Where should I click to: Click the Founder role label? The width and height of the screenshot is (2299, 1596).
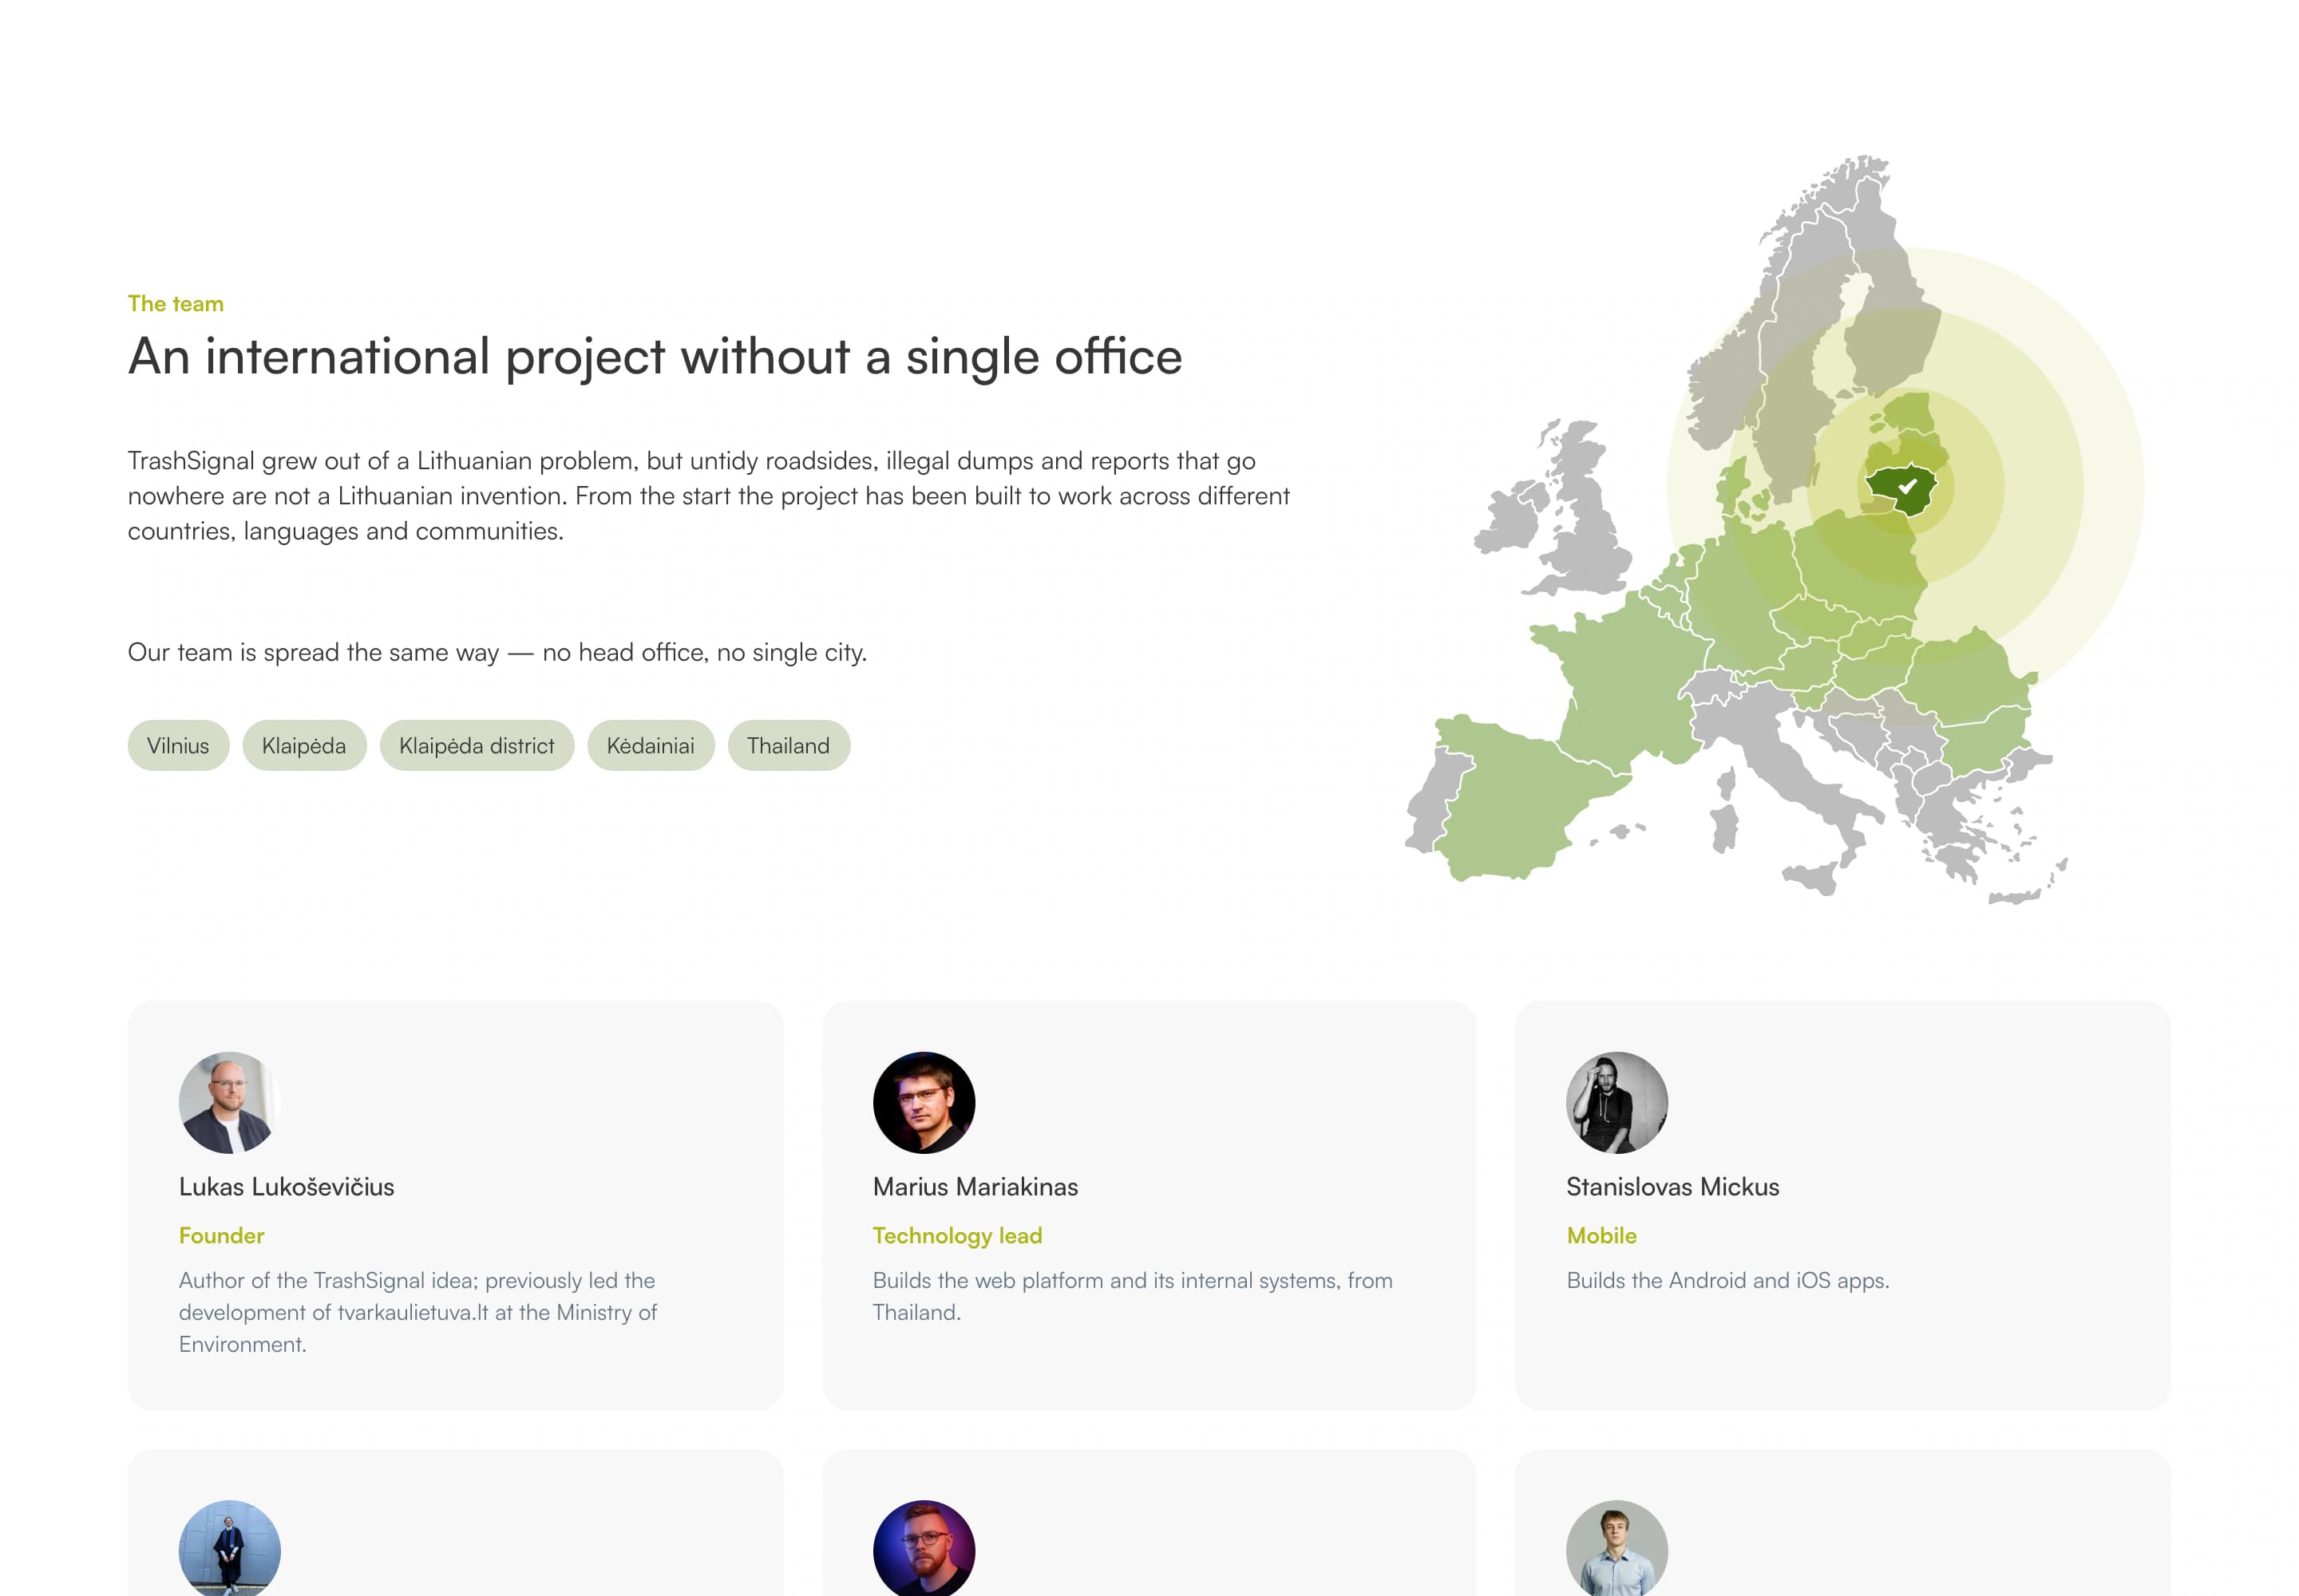[221, 1235]
